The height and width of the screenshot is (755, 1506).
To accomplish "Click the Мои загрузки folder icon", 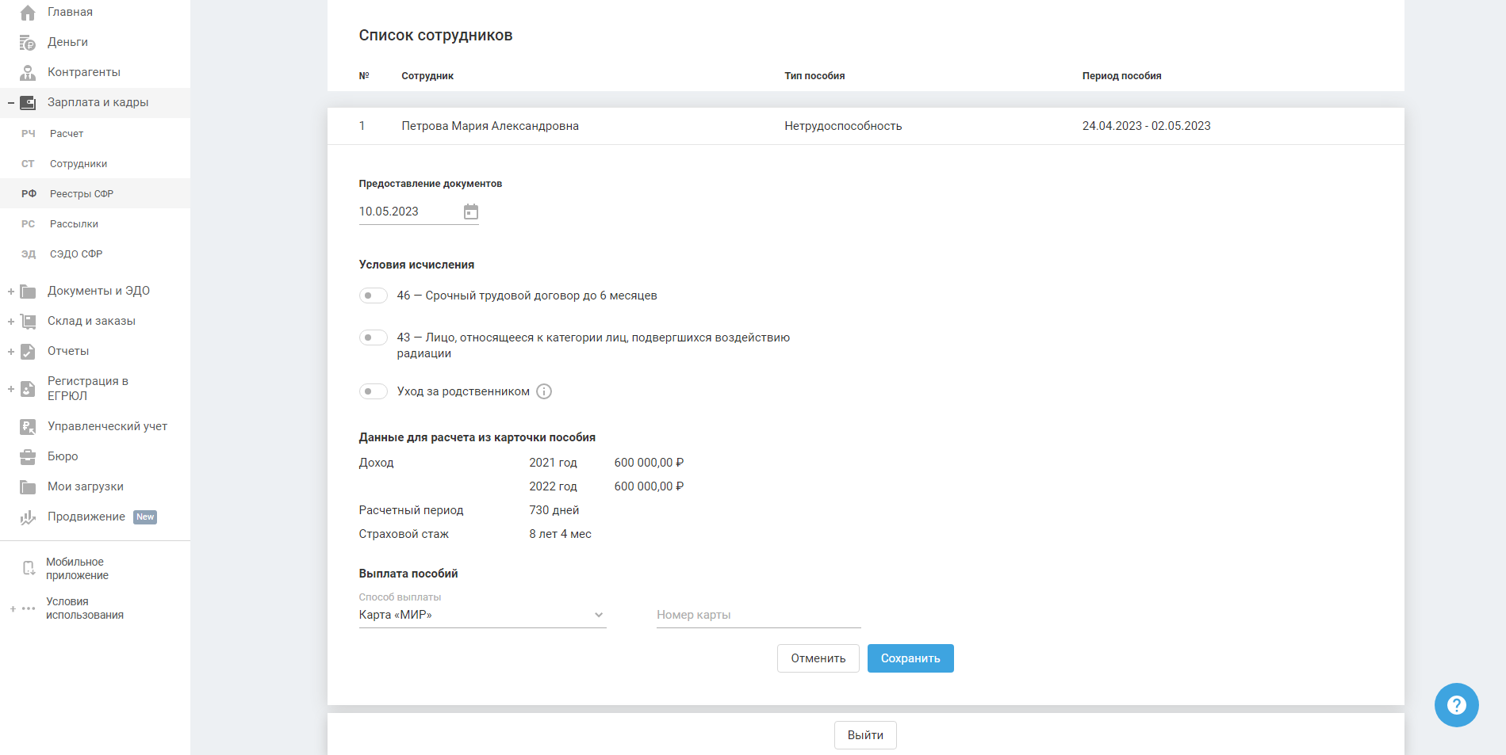I will (x=28, y=487).
